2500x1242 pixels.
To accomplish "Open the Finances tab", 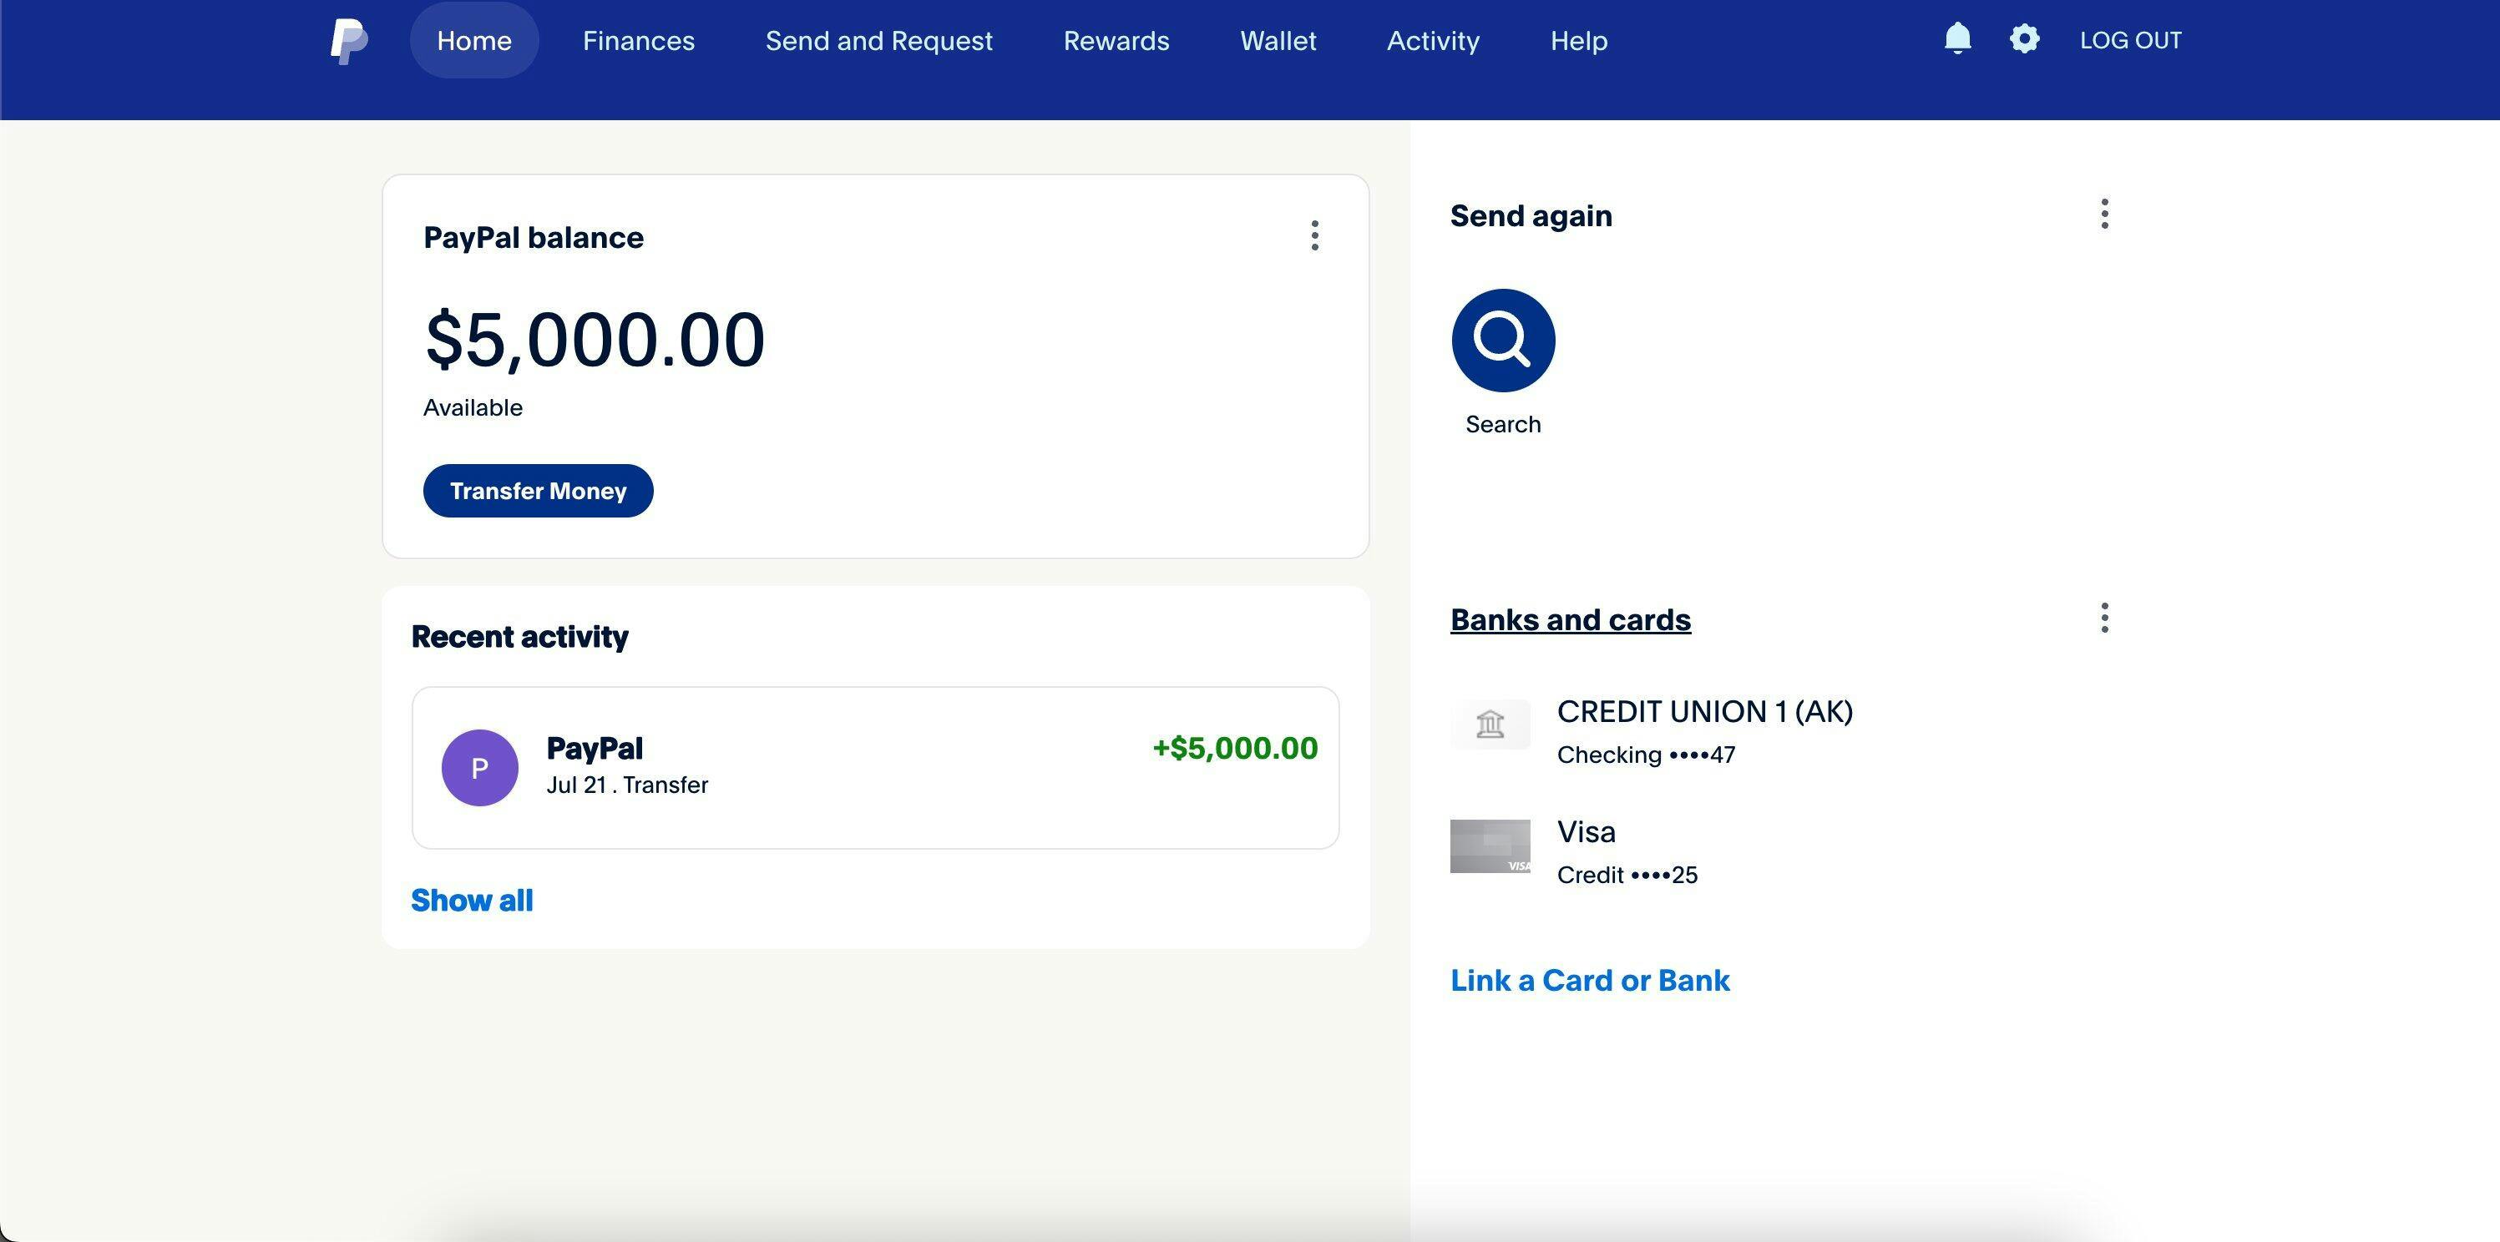I will [x=639, y=41].
